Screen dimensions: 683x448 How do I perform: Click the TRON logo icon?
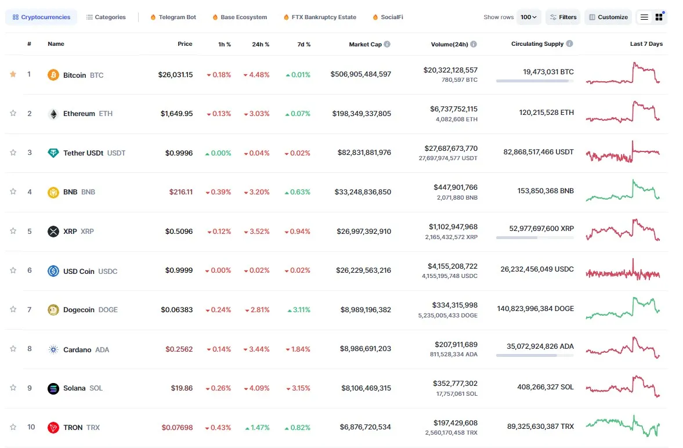tap(53, 428)
